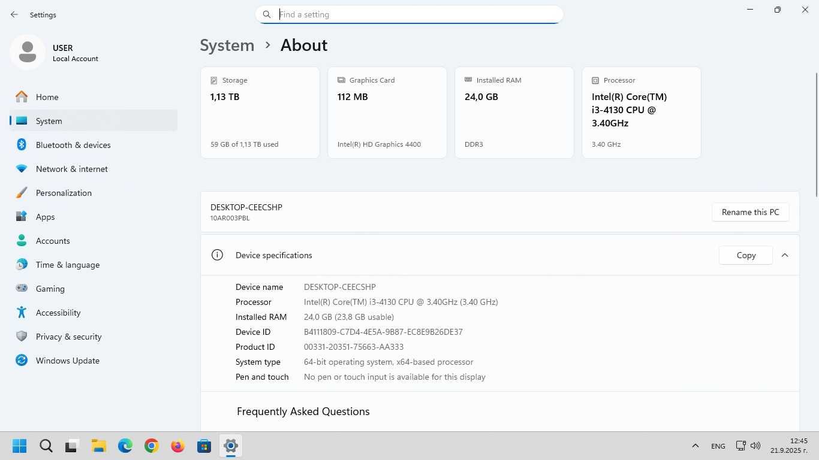Open the volume speaker icon in system tray
This screenshot has width=819, height=460.
[755, 446]
